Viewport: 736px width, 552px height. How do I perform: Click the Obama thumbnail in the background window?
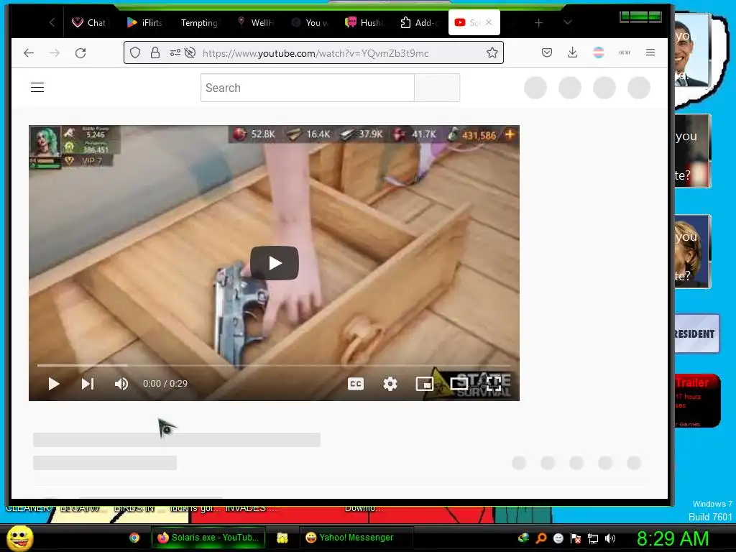pos(692,50)
